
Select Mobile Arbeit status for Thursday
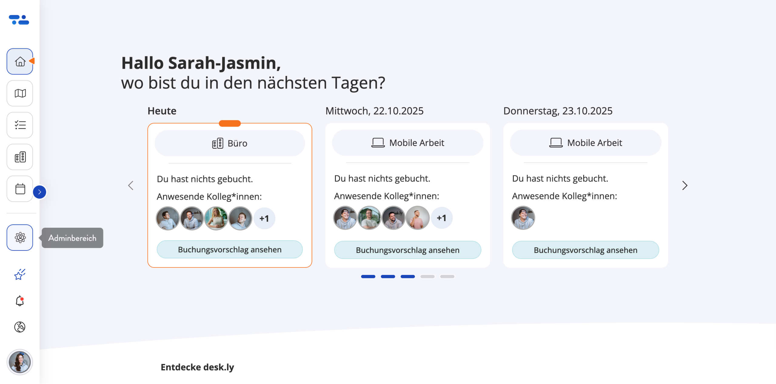pyautogui.click(x=585, y=143)
